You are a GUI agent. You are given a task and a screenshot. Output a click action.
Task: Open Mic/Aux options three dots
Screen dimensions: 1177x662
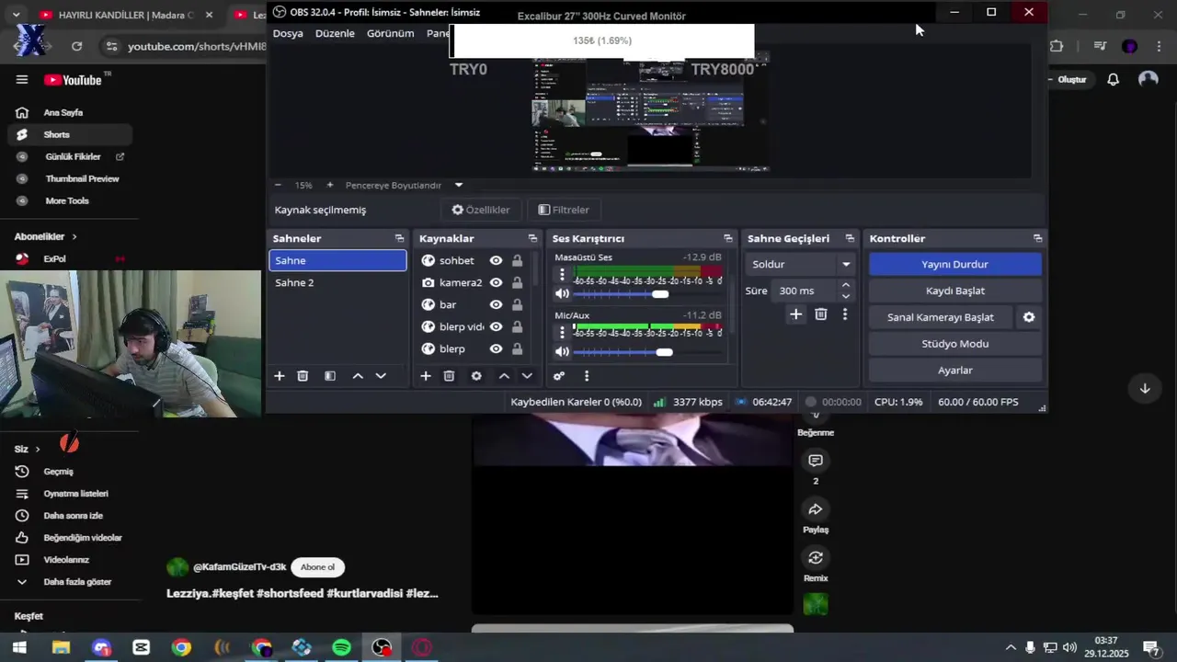coord(562,333)
